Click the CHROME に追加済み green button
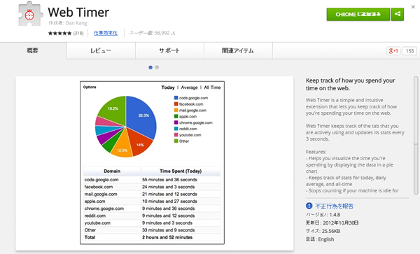 (358, 14)
